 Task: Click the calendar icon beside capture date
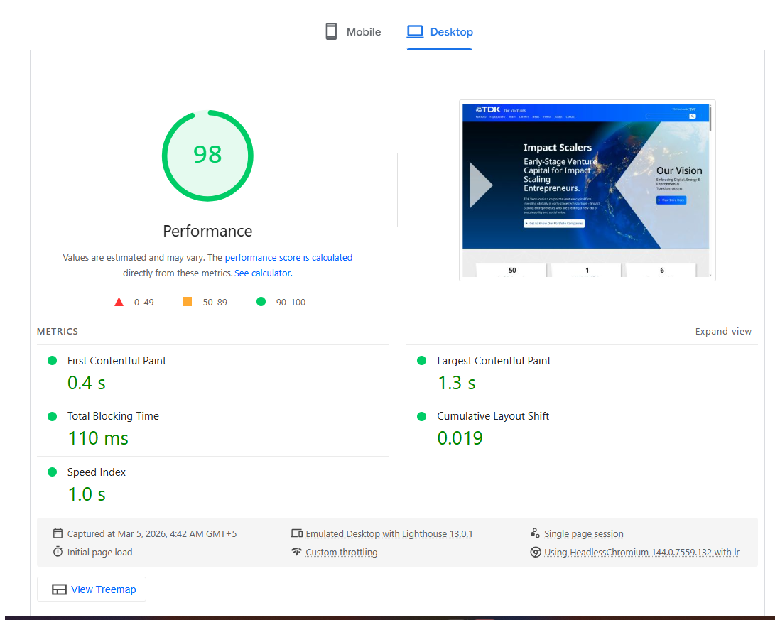click(x=58, y=533)
